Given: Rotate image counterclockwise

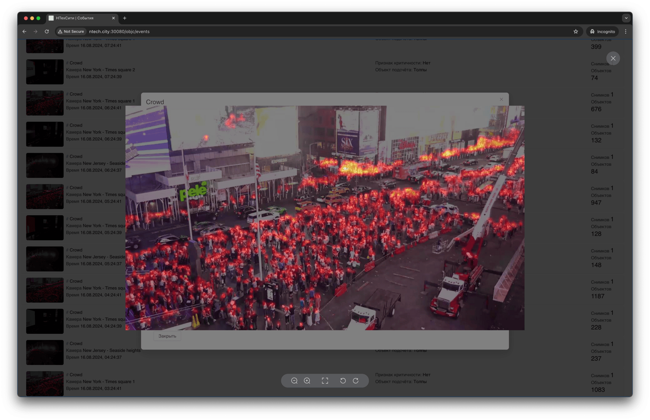Looking at the screenshot, I should [x=343, y=381].
